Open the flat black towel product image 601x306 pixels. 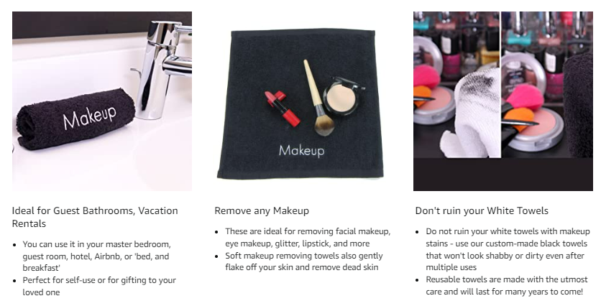(x=300, y=103)
